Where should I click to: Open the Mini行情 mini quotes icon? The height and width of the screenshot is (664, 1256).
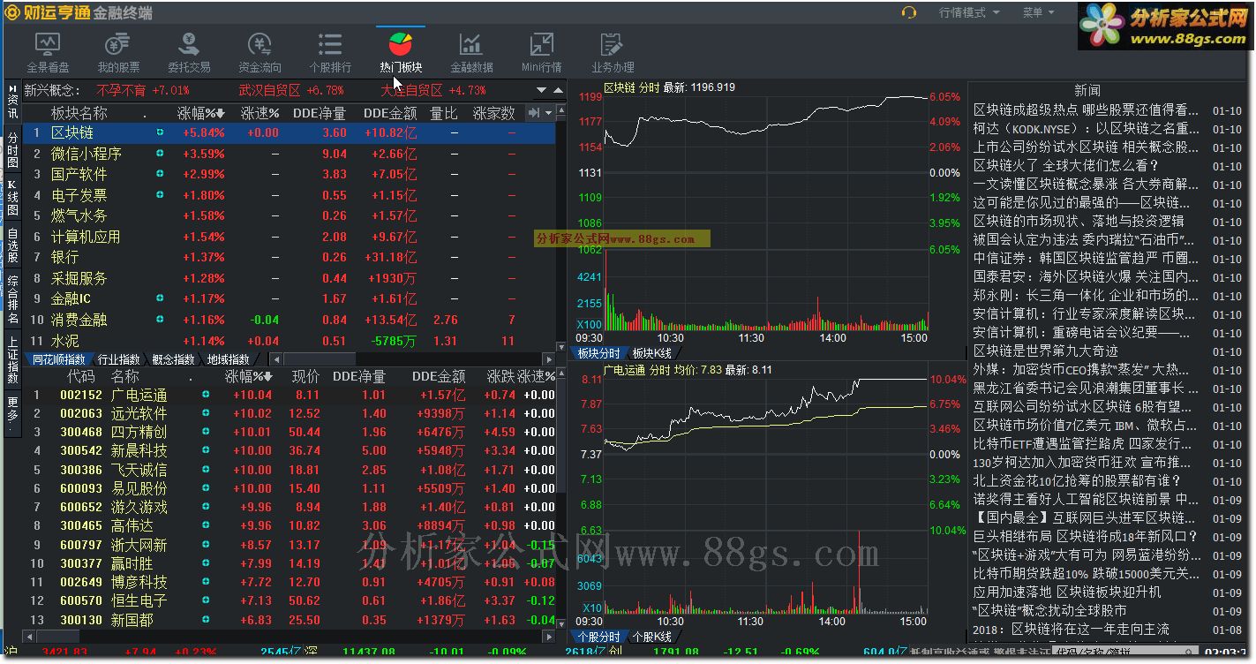[x=542, y=53]
